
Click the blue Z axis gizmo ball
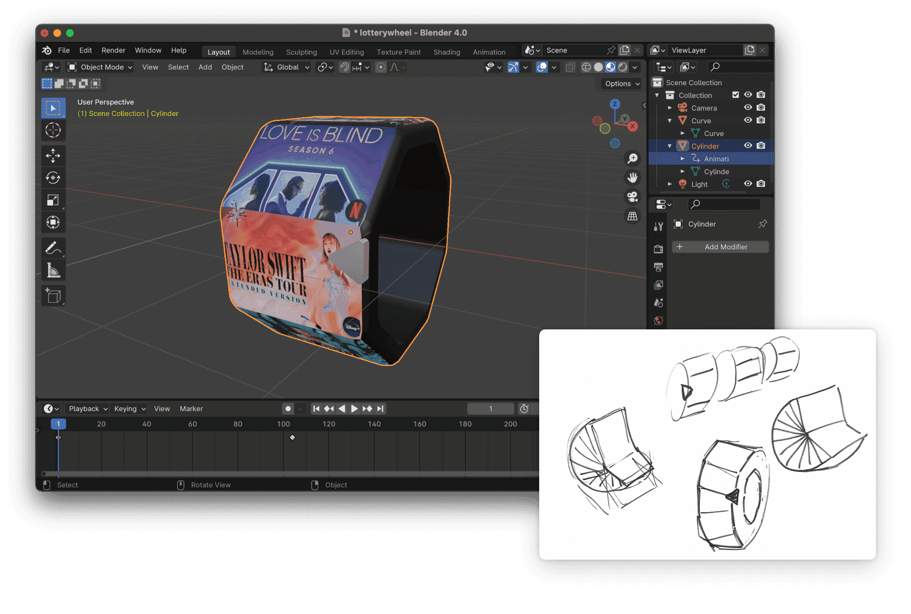pyautogui.click(x=615, y=104)
